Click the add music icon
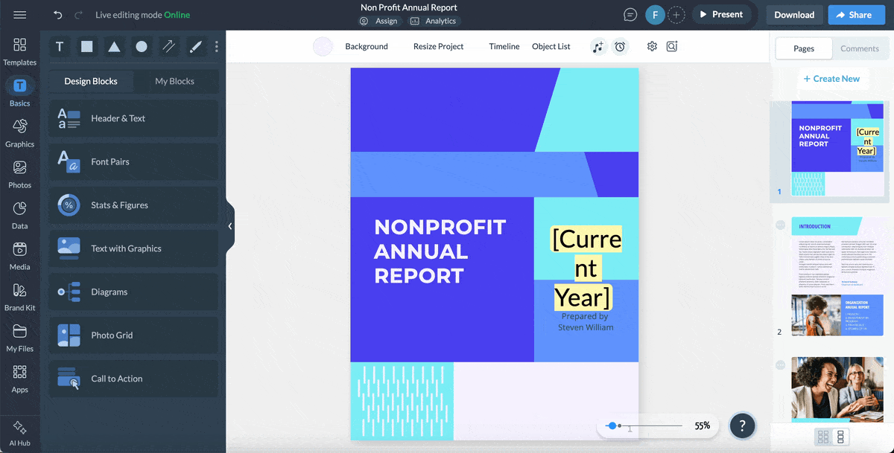The height and width of the screenshot is (453, 894). (x=598, y=46)
